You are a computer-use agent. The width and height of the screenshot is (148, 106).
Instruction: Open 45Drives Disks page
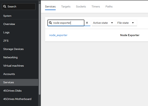pos(13,91)
